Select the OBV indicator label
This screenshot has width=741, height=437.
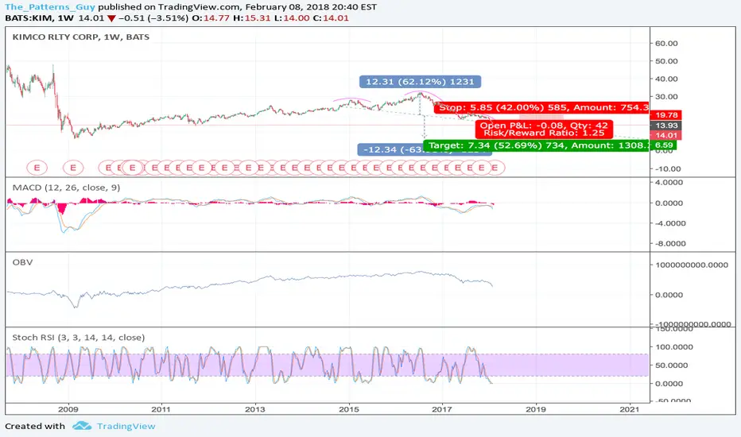pyautogui.click(x=22, y=262)
